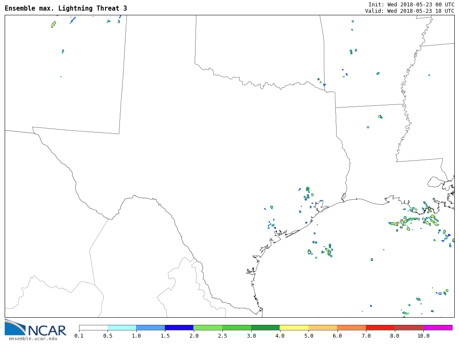Click the 10.0 colorbar tick label
Screen dimensions: 459x344
click(x=423, y=336)
